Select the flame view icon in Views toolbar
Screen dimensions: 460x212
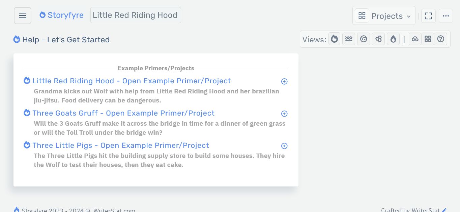(334, 39)
